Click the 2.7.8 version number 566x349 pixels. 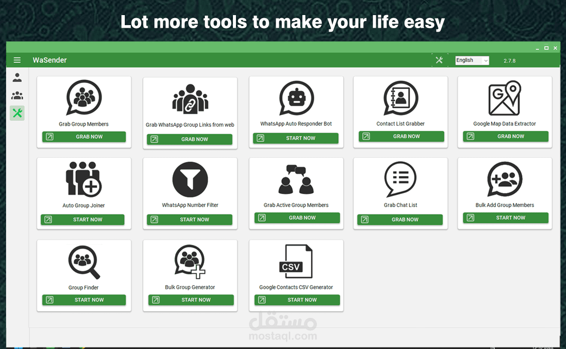tap(509, 61)
